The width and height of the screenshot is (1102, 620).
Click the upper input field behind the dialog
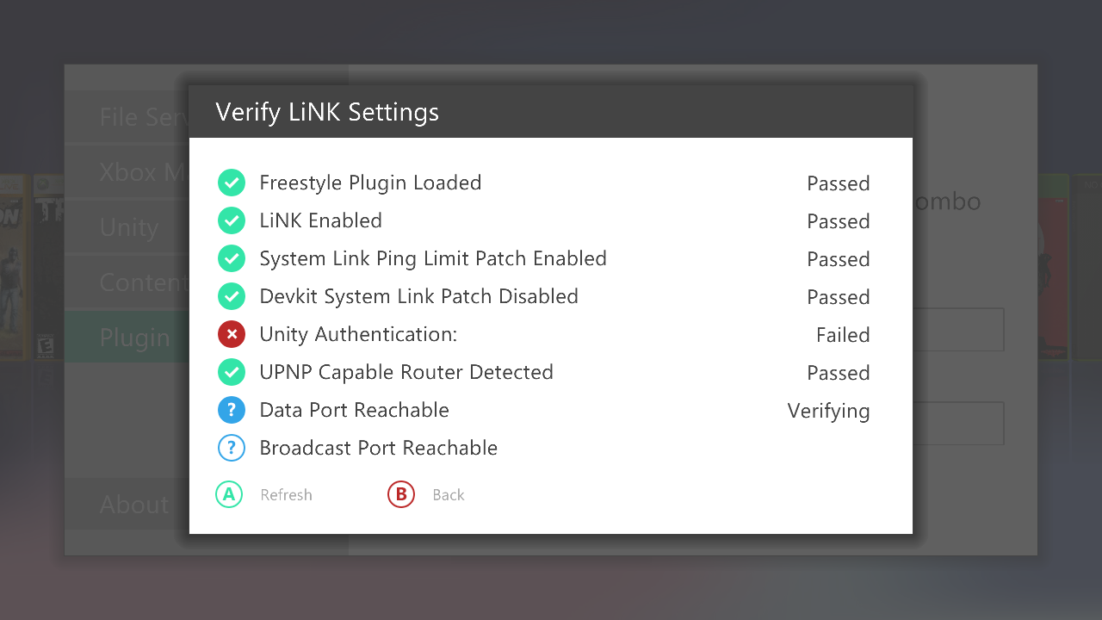pyautogui.click(x=957, y=330)
